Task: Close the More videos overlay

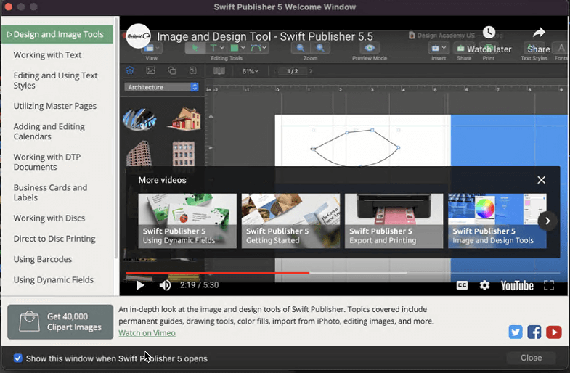Action: tap(541, 180)
